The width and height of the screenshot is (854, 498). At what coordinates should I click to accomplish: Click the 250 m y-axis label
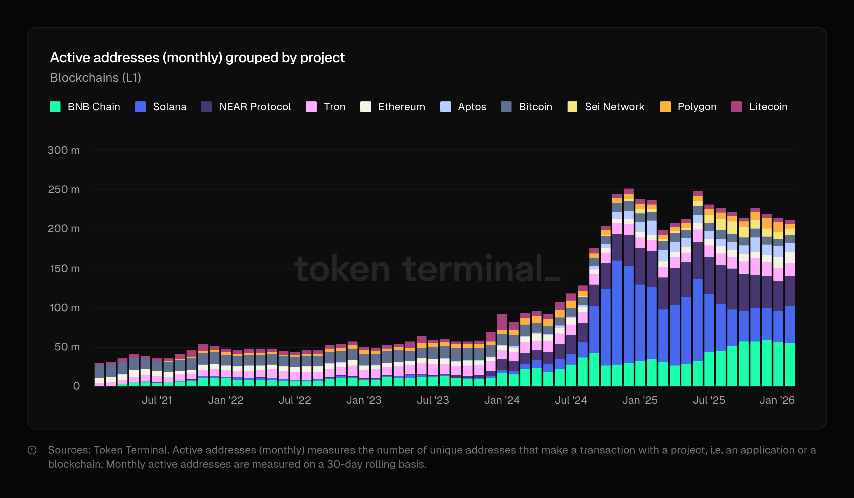[x=64, y=189]
